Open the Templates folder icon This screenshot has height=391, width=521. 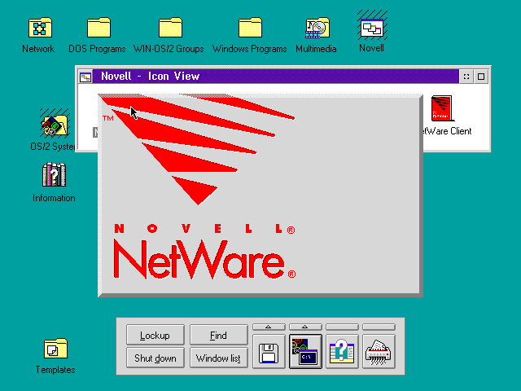pos(55,349)
